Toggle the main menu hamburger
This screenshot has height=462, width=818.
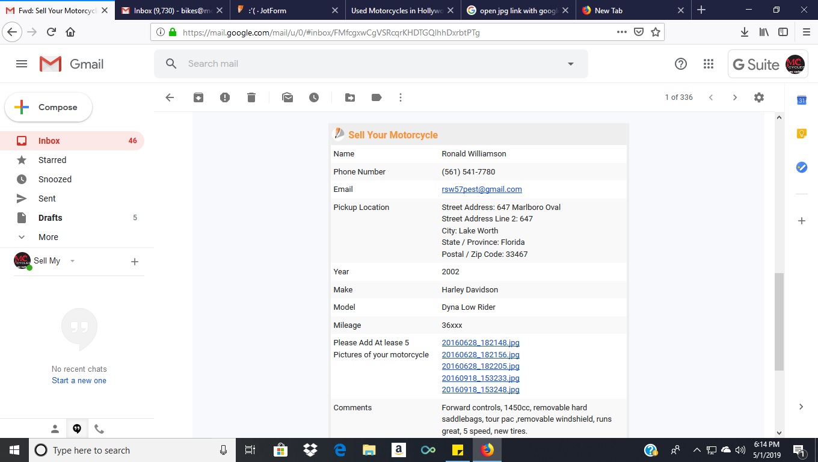point(22,64)
